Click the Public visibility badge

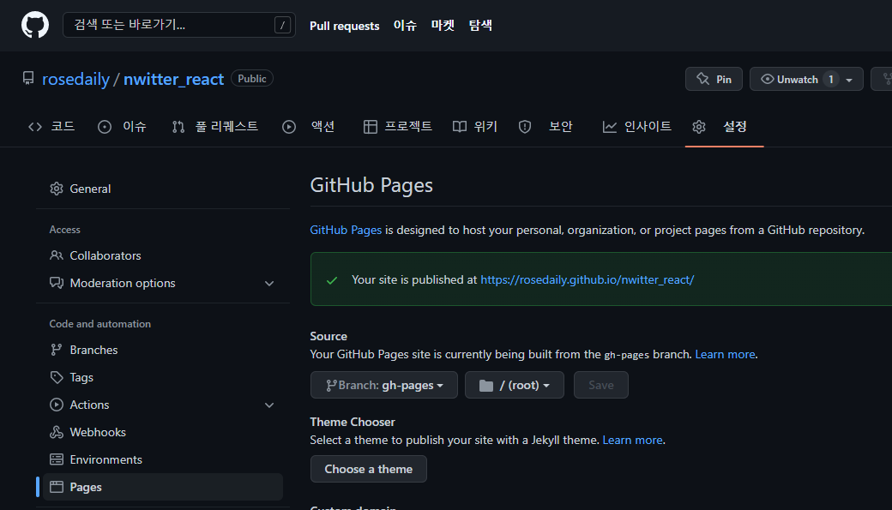coord(252,79)
